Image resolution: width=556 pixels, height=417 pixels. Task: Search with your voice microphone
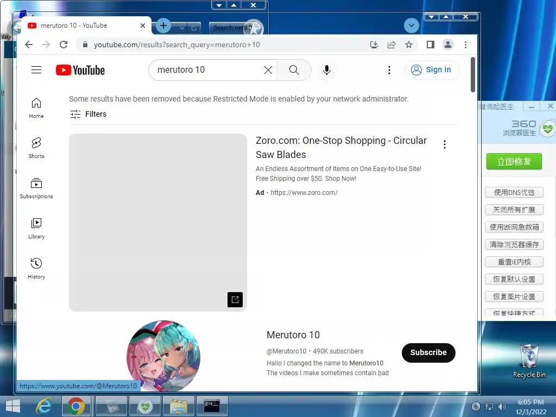pyautogui.click(x=327, y=70)
